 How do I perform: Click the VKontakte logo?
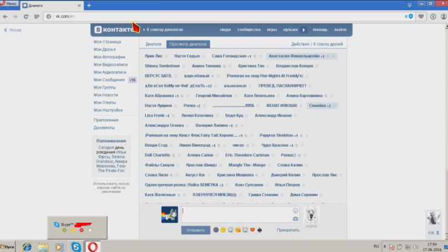pos(113,30)
